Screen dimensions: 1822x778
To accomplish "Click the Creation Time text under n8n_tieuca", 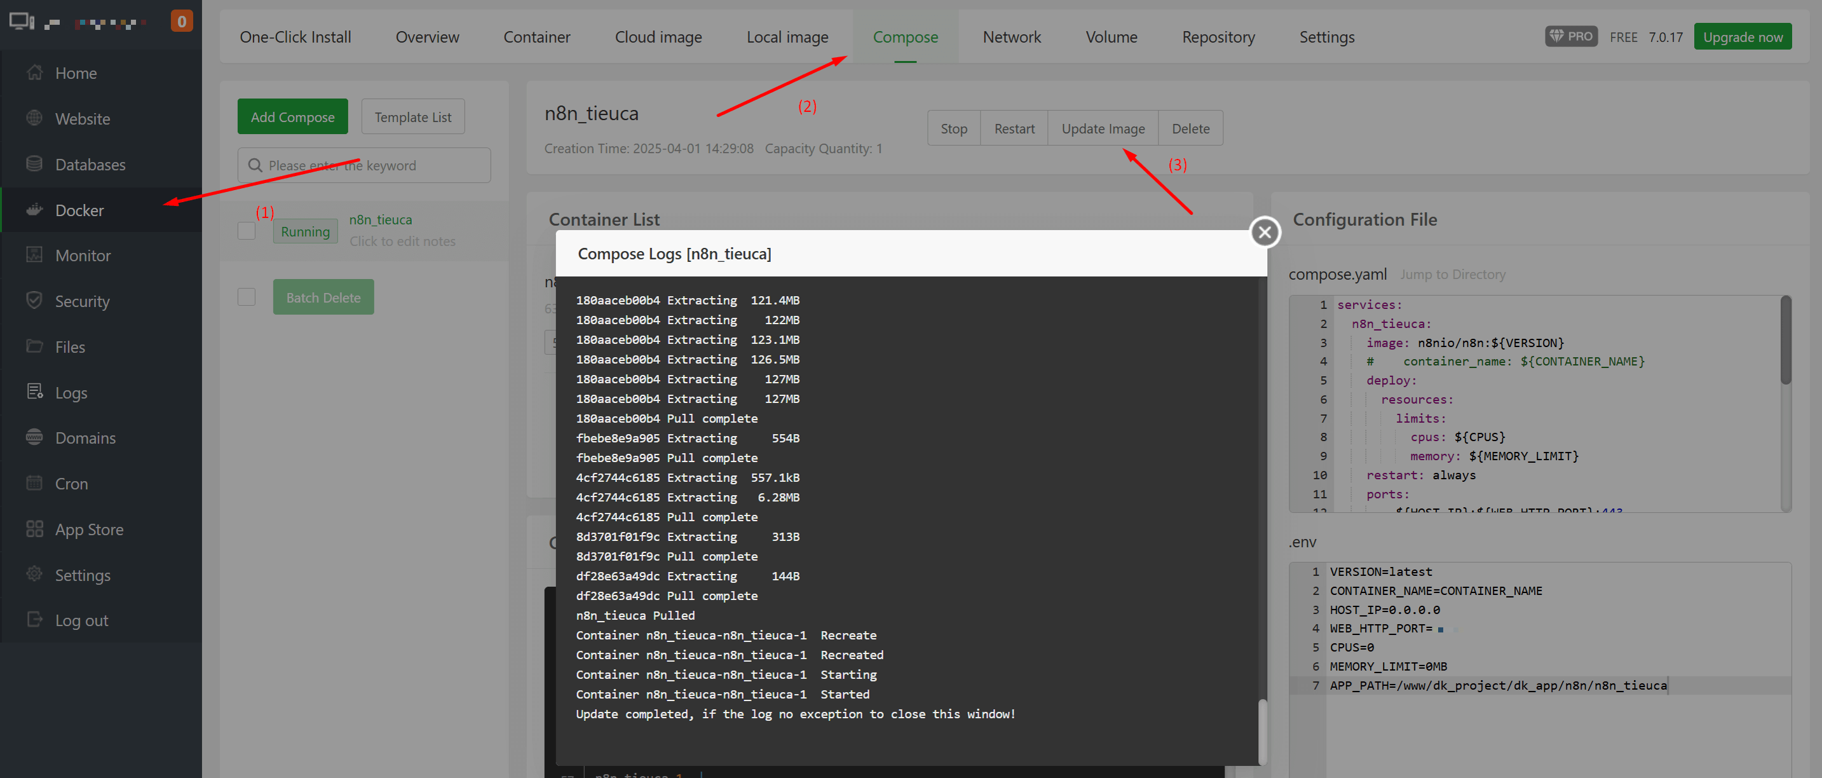I will click(649, 149).
